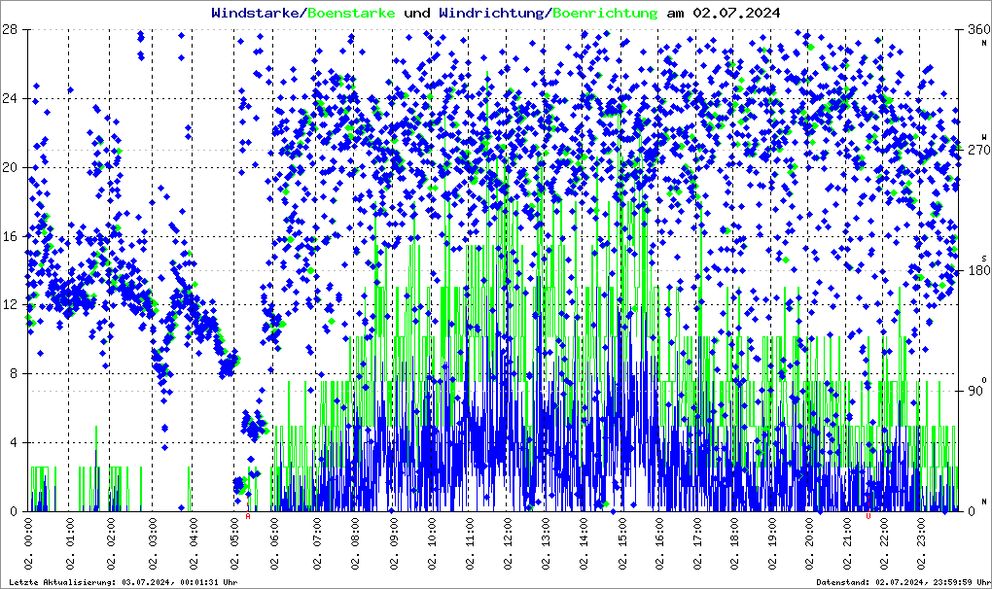Click the Datenstand timestamp footer text
The height and width of the screenshot is (589, 992).
[x=903, y=582]
